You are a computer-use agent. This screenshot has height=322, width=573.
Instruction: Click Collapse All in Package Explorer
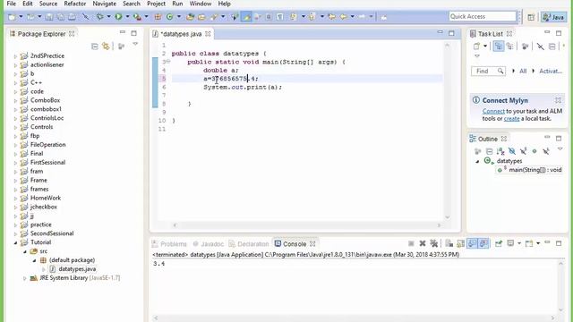(95, 47)
